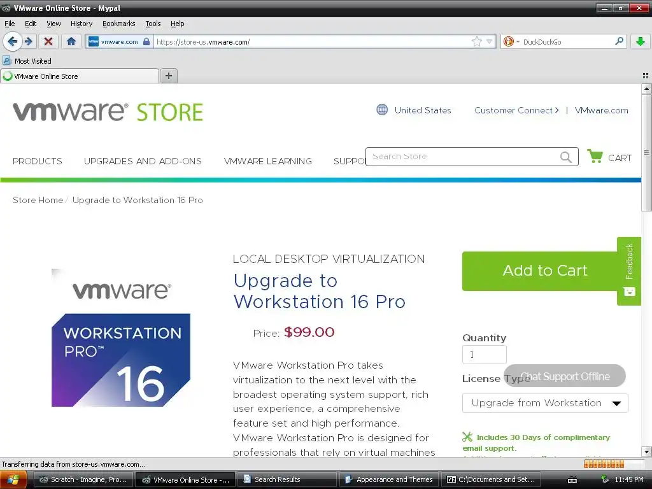Click the $99.00 price text
This screenshot has height=489, width=652.
[309, 332]
